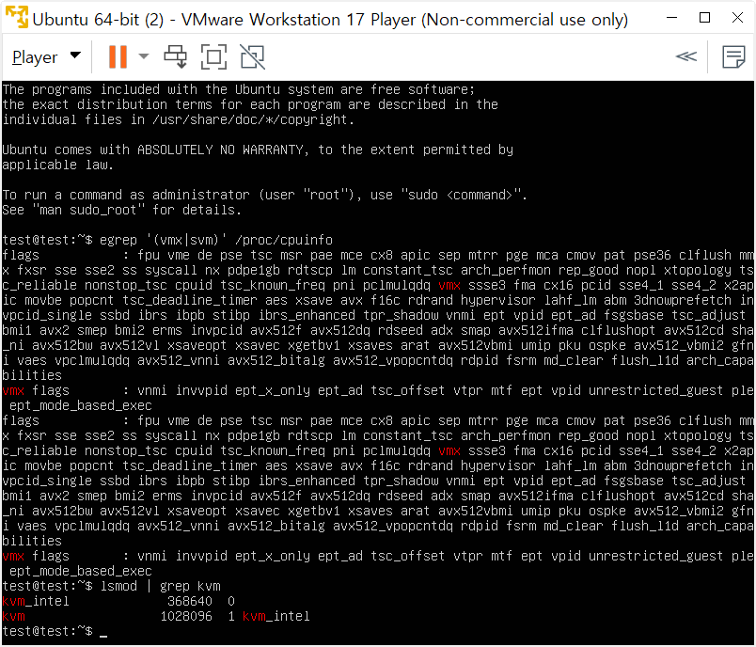Click the VMware Player logo icon
Image resolution: width=756 pixels, height=647 pixels.
tap(17, 17)
